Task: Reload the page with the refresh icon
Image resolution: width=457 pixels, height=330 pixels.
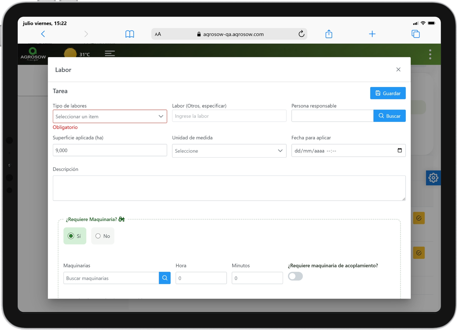Action: (x=301, y=34)
